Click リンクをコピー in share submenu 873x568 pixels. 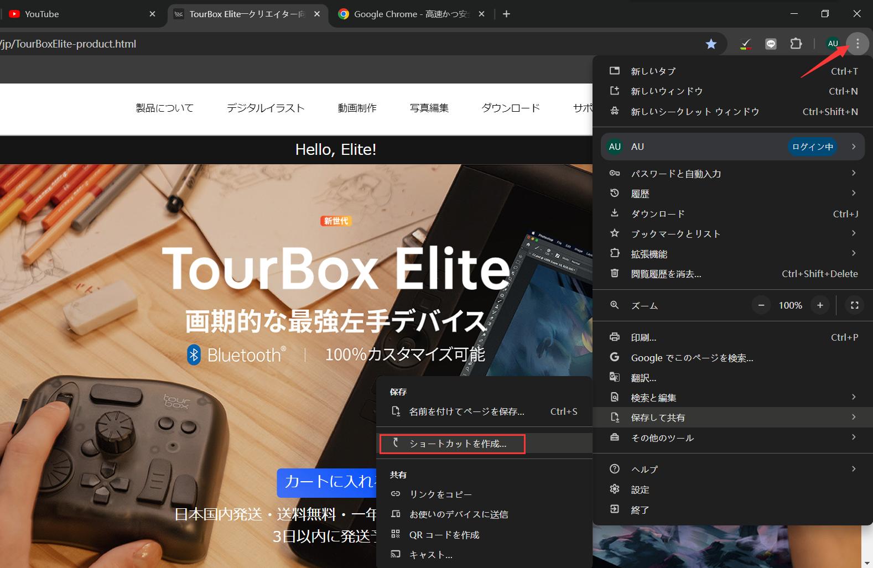(x=484, y=494)
